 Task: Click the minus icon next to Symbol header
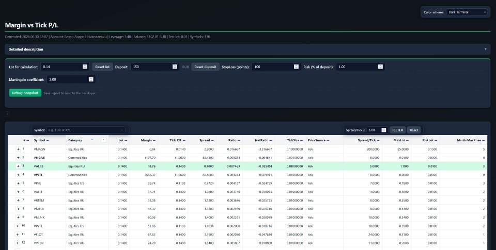(x=48, y=141)
